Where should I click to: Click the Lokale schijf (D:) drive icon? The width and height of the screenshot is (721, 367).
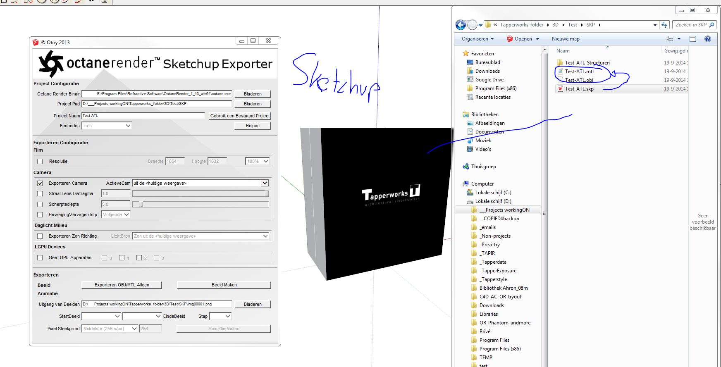click(470, 201)
